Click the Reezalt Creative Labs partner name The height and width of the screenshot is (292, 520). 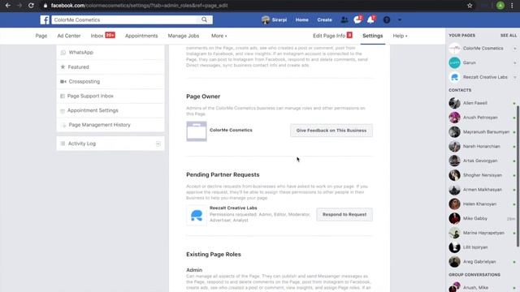tap(233, 208)
